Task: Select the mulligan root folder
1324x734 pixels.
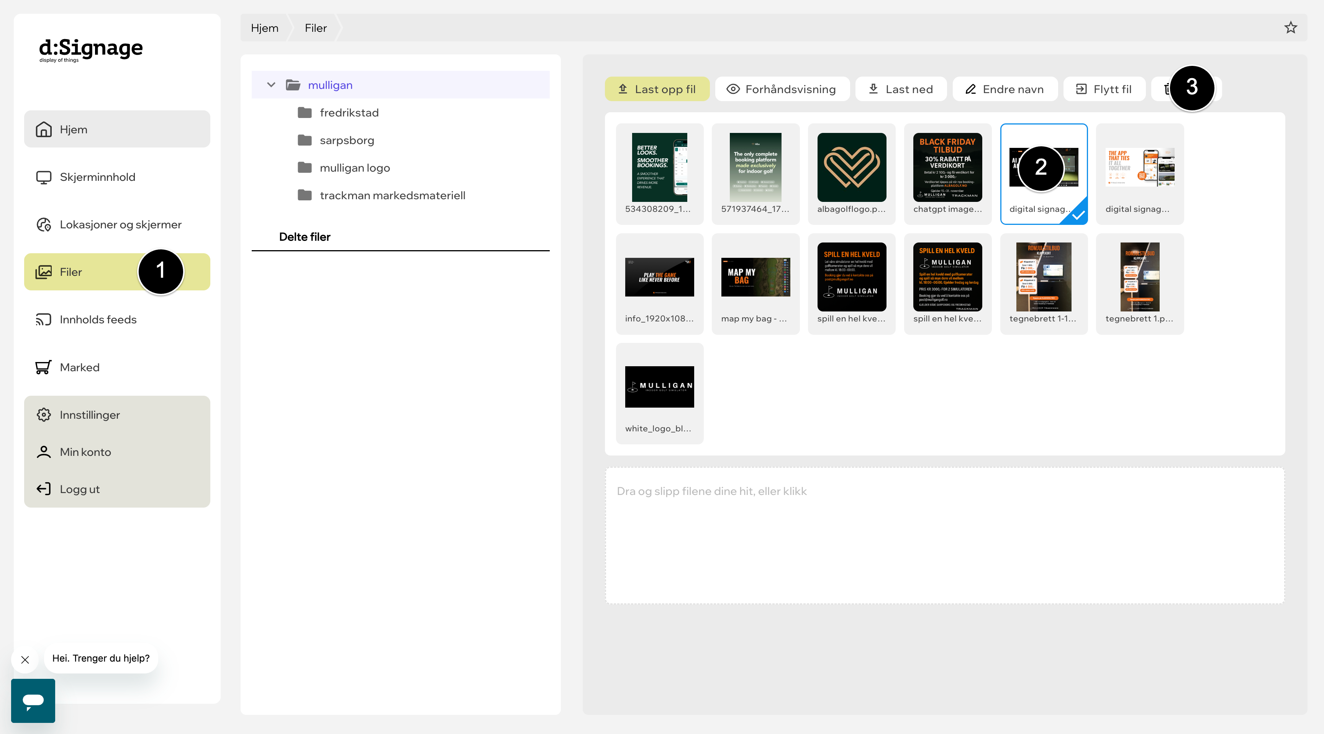Action: tap(400, 85)
